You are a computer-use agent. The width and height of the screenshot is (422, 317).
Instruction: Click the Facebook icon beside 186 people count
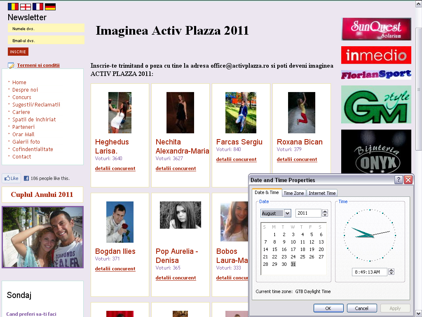tap(27, 178)
